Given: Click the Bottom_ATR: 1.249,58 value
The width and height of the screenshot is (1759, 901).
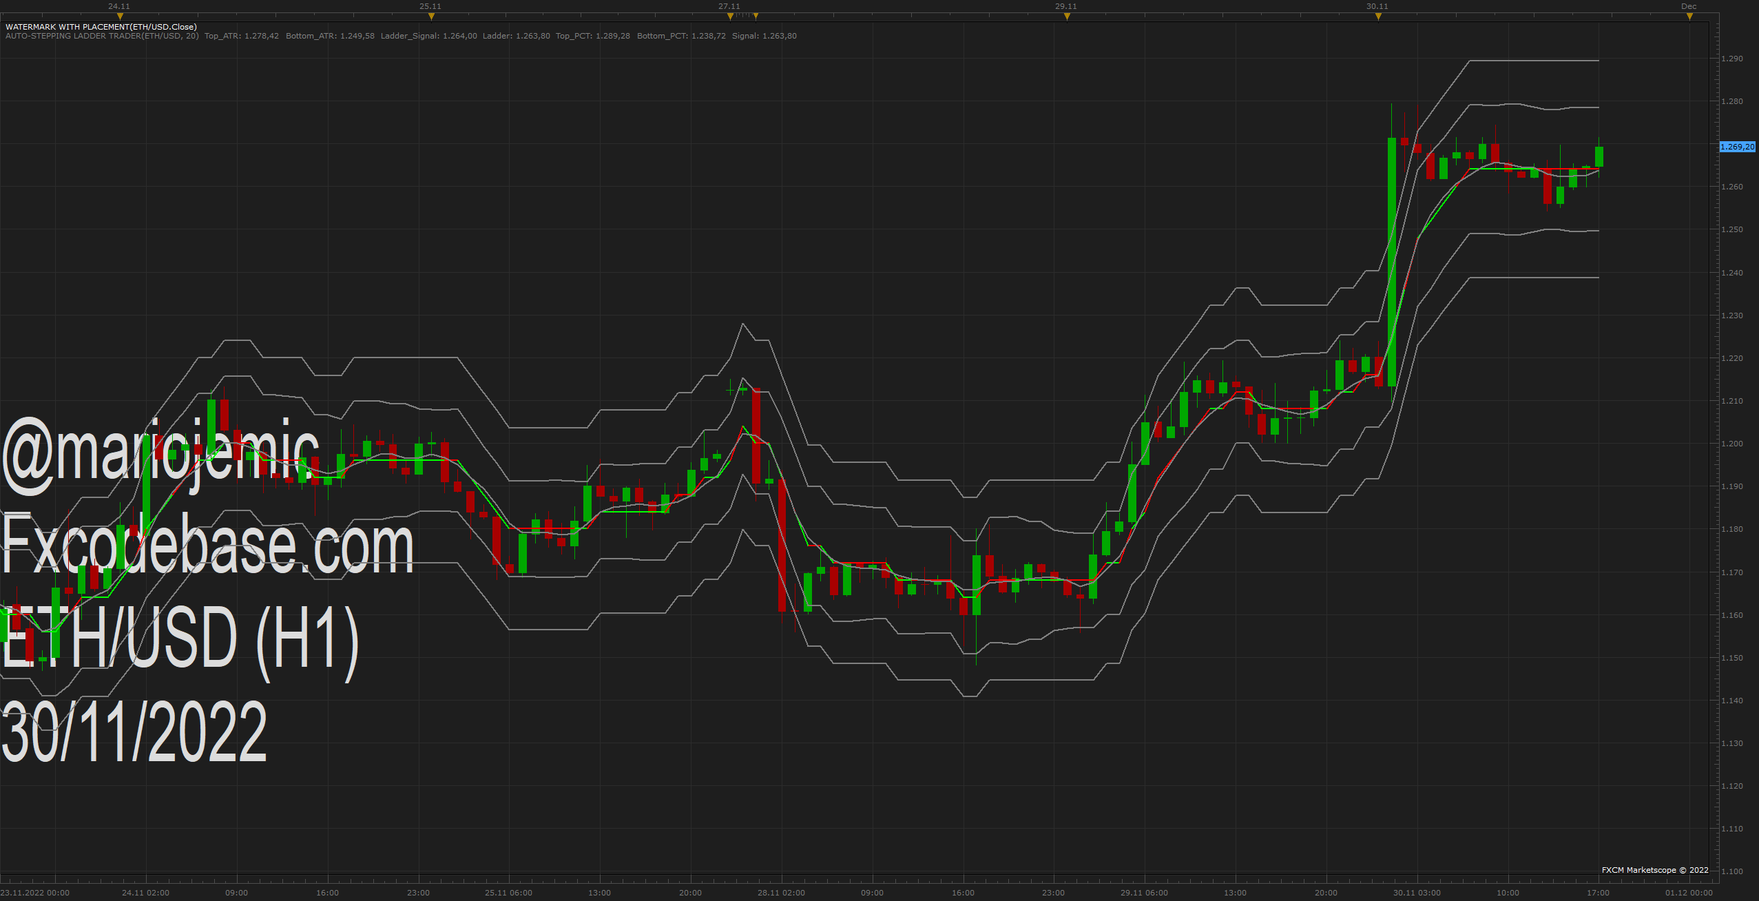Looking at the screenshot, I should tap(330, 36).
